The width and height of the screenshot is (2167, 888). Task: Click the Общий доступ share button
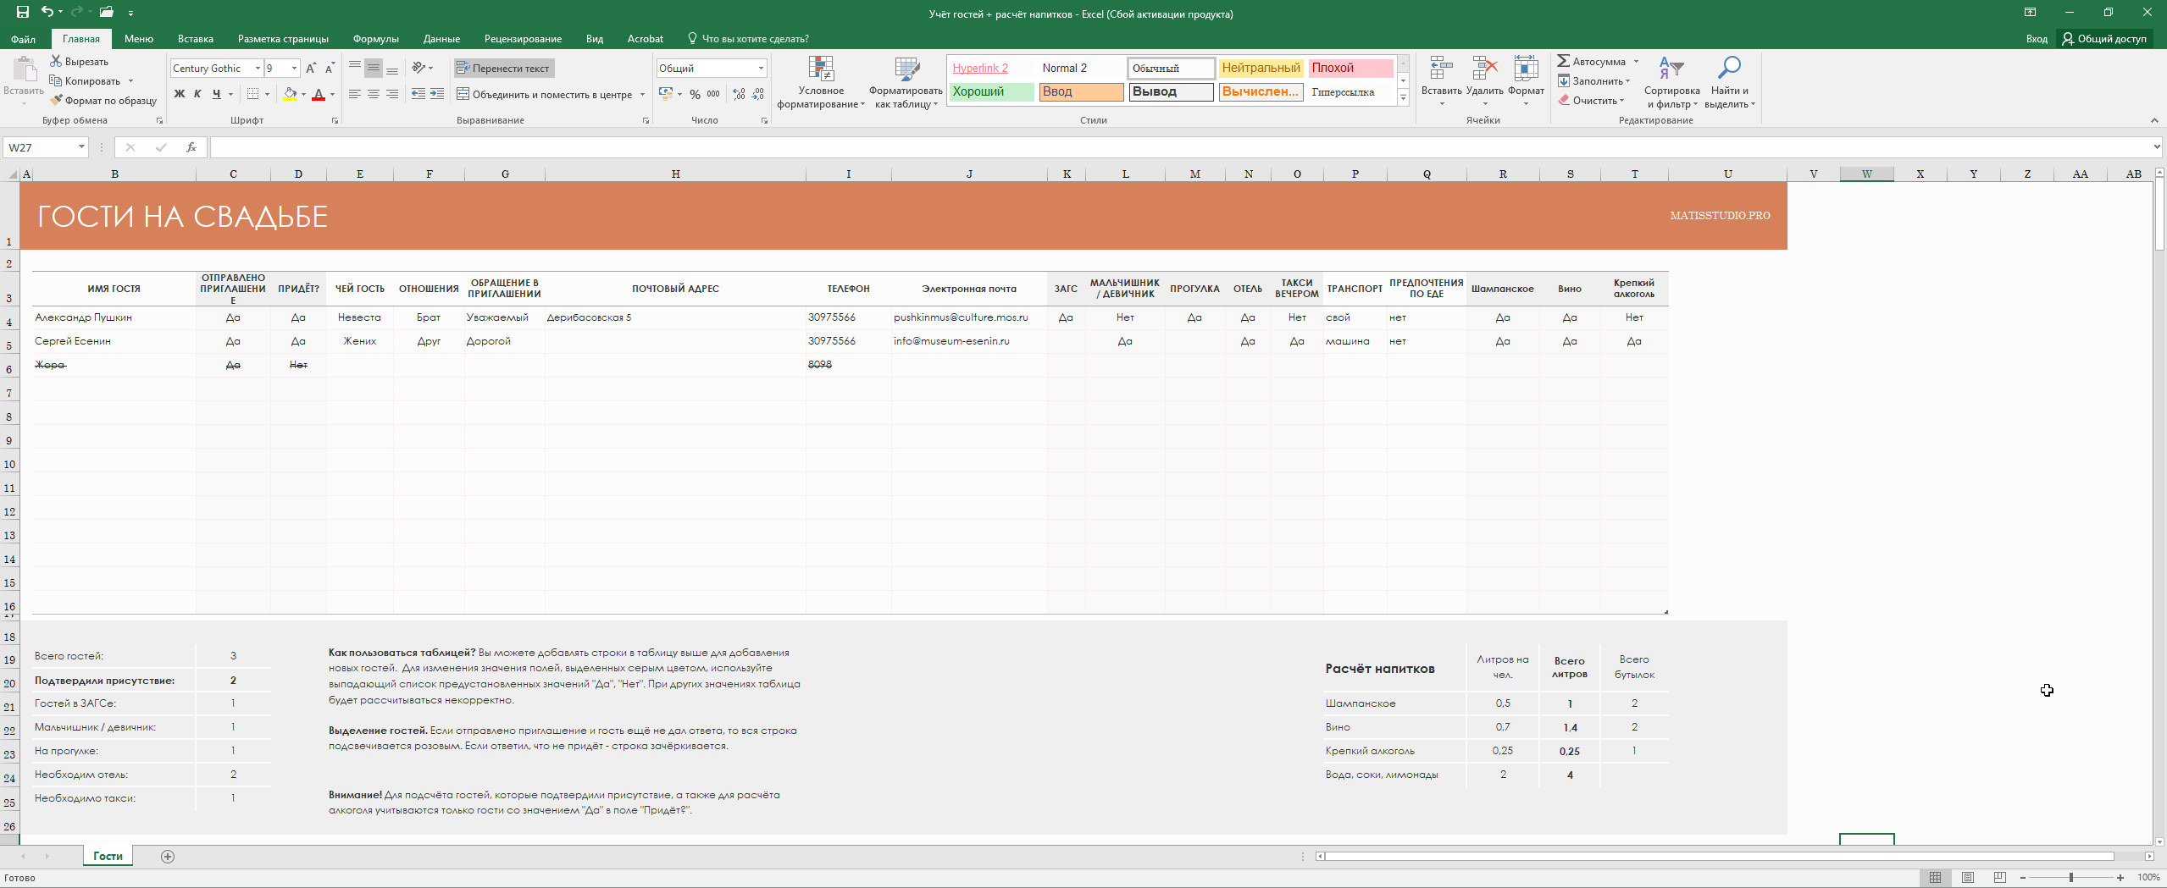pos(2104,39)
